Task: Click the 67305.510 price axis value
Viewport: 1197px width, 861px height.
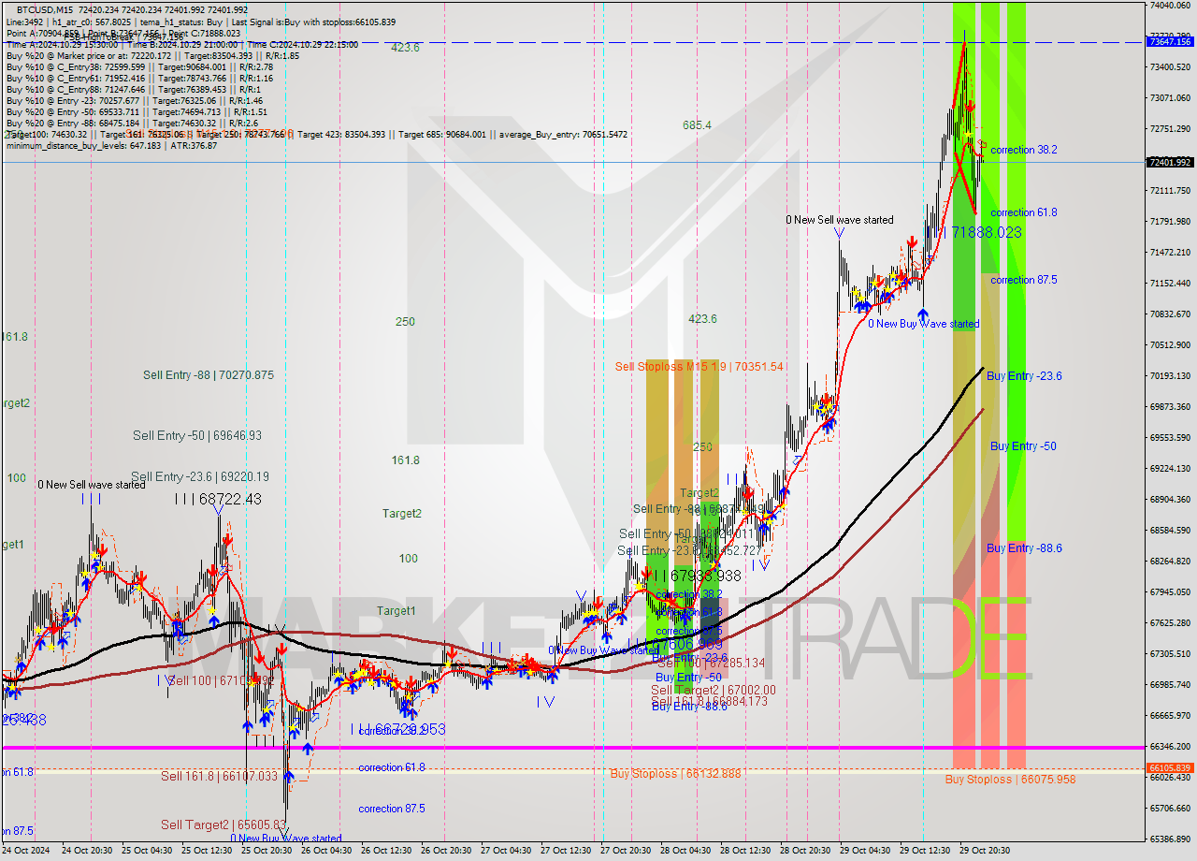Action: [1170, 653]
